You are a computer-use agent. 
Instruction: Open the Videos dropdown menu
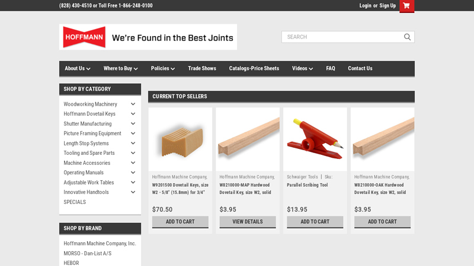tap(302, 69)
